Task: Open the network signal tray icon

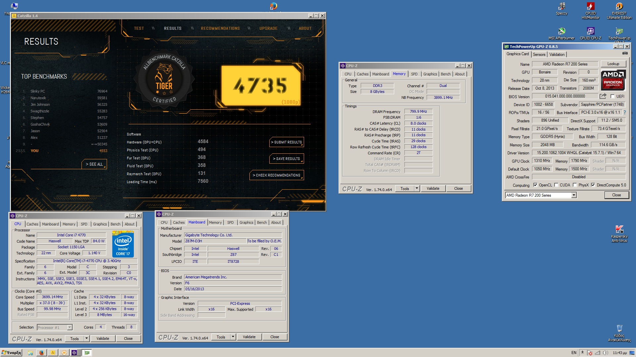Action: tap(598, 353)
